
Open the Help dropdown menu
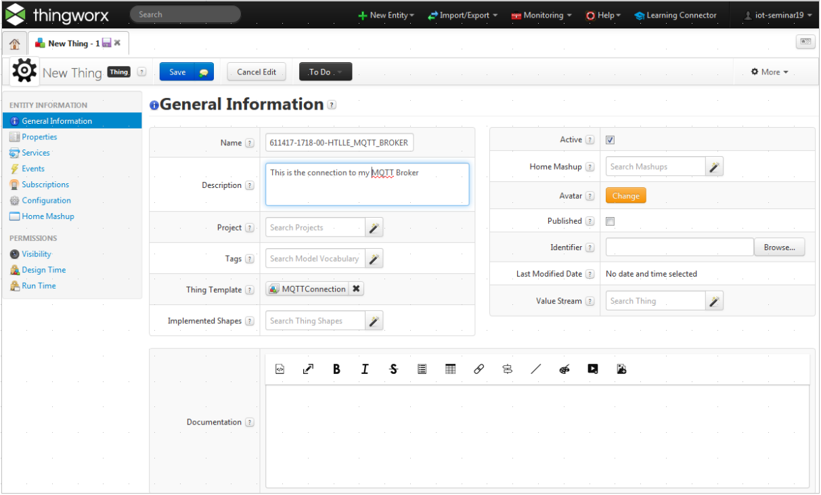(x=603, y=15)
